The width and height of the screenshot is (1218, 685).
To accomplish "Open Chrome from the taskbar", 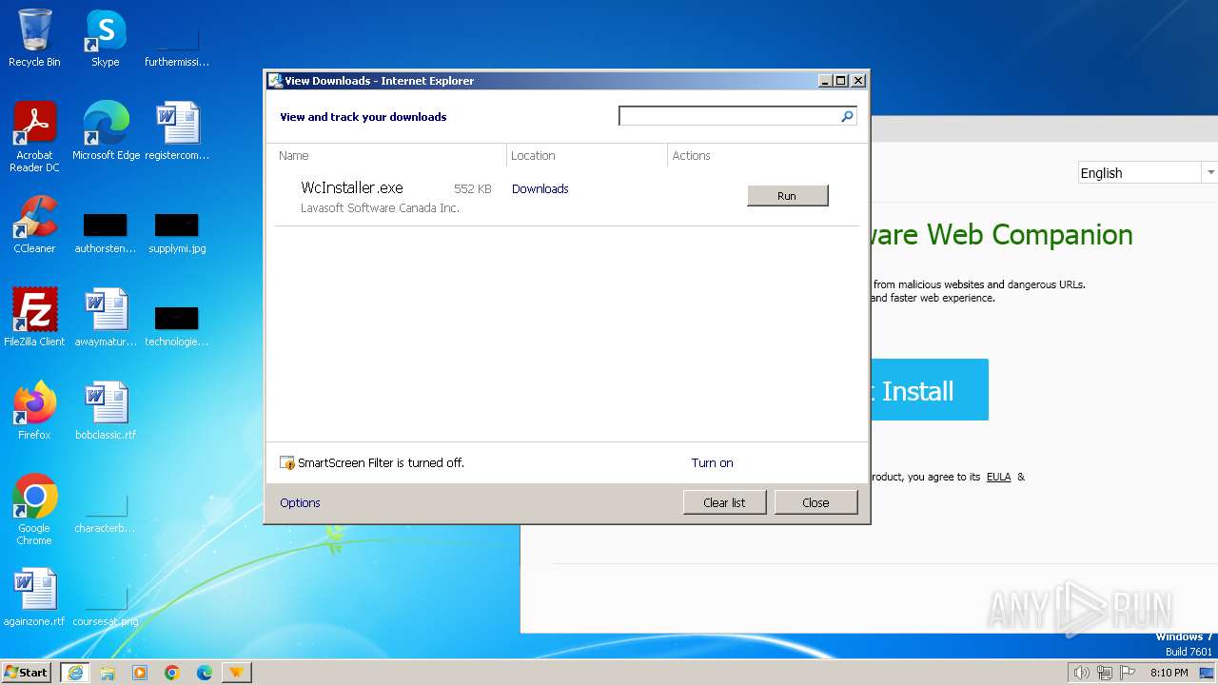I will coord(172,673).
